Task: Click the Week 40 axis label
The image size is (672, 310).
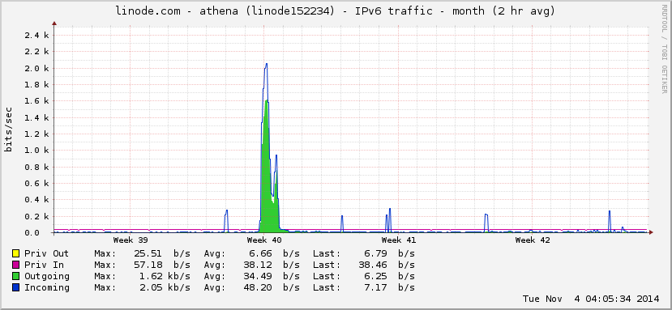Action: click(x=264, y=240)
